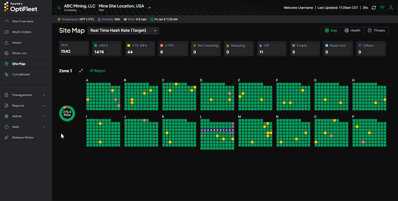The width and height of the screenshot is (398, 201).
Task: Click the 'Zone 1' heading
Action: tap(65, 71)
